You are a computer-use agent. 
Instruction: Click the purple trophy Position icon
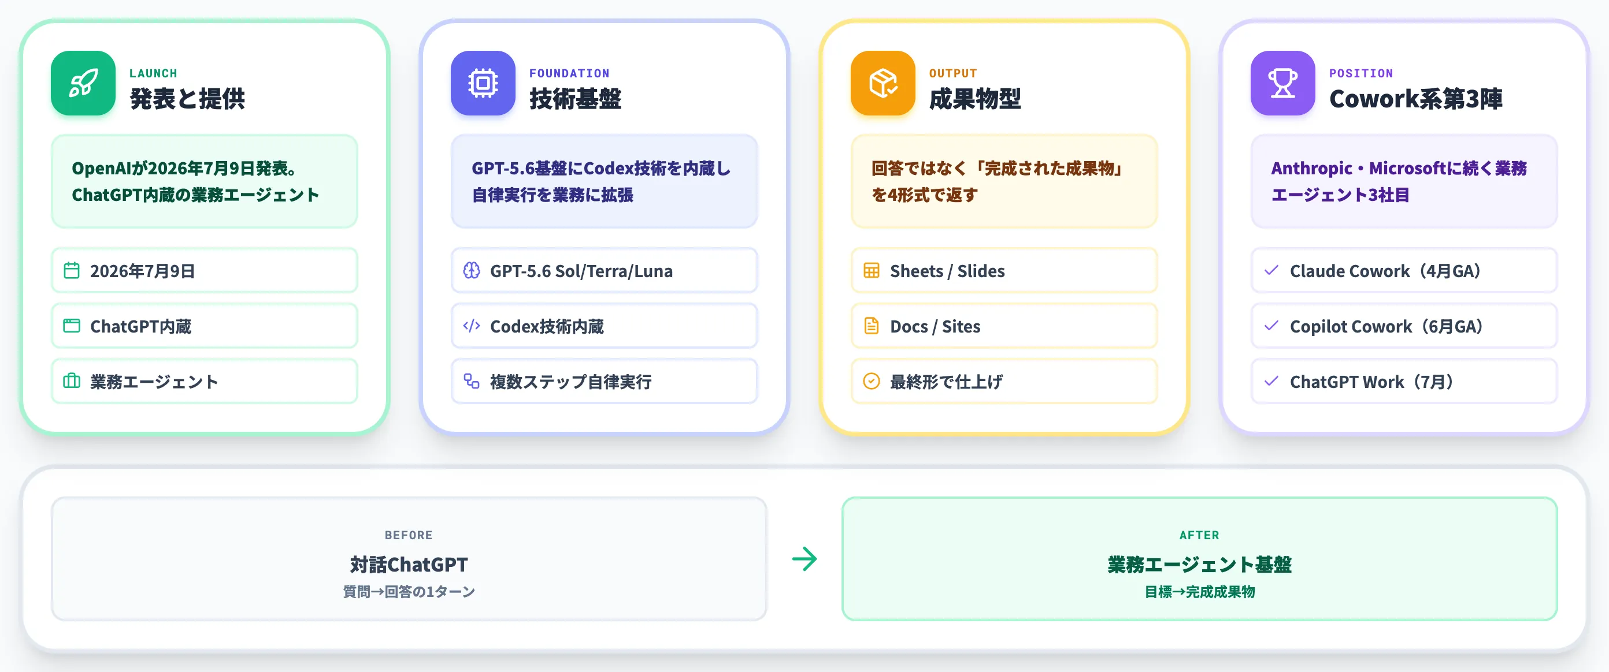1282,83
